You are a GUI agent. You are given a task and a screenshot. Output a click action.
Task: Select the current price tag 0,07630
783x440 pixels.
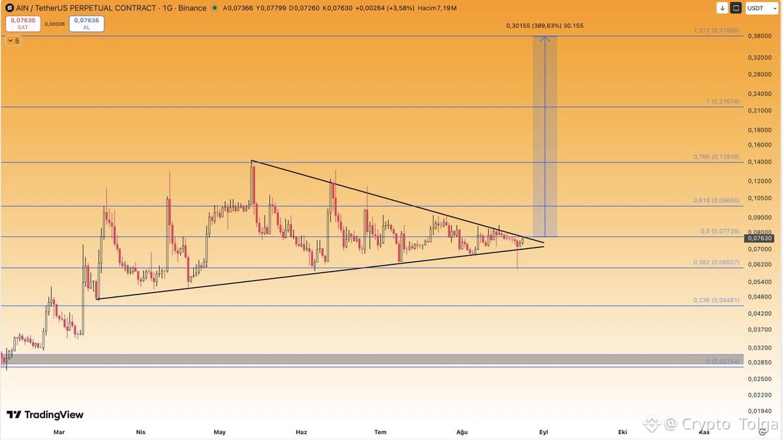click(759, 238)
